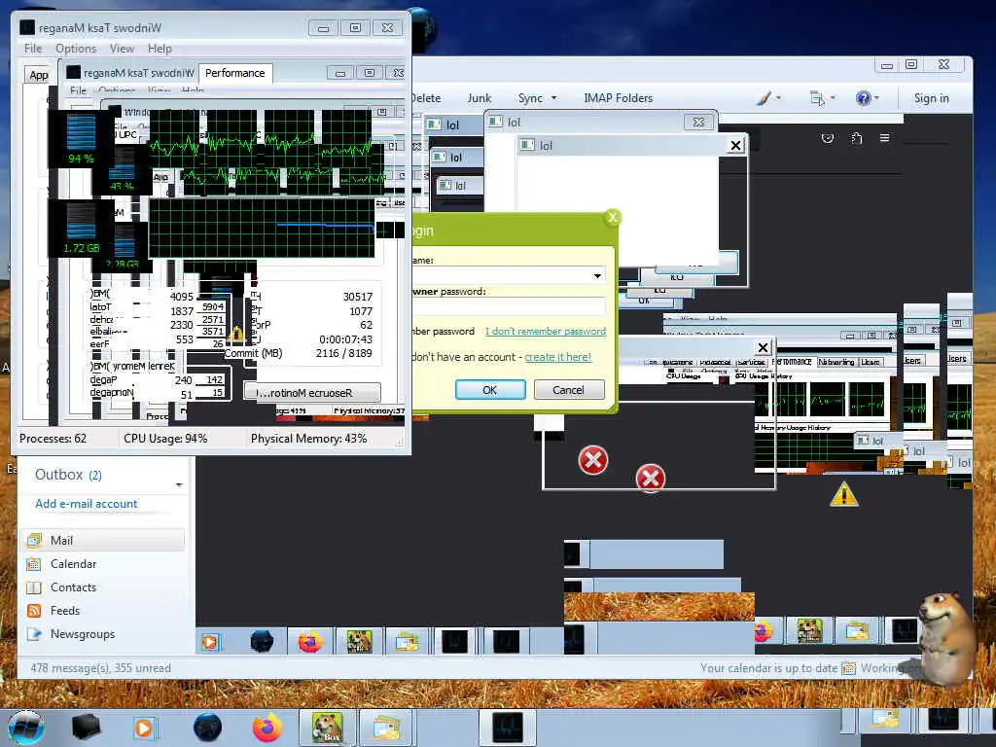Image resolution: width=996 pixels, height=747 pixels.
Task: Click the calendar status icon beside Working
Action: (848, 668)
